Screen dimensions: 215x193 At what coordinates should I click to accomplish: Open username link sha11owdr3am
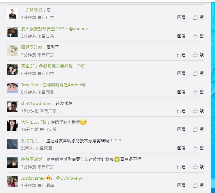click(36, 104)
